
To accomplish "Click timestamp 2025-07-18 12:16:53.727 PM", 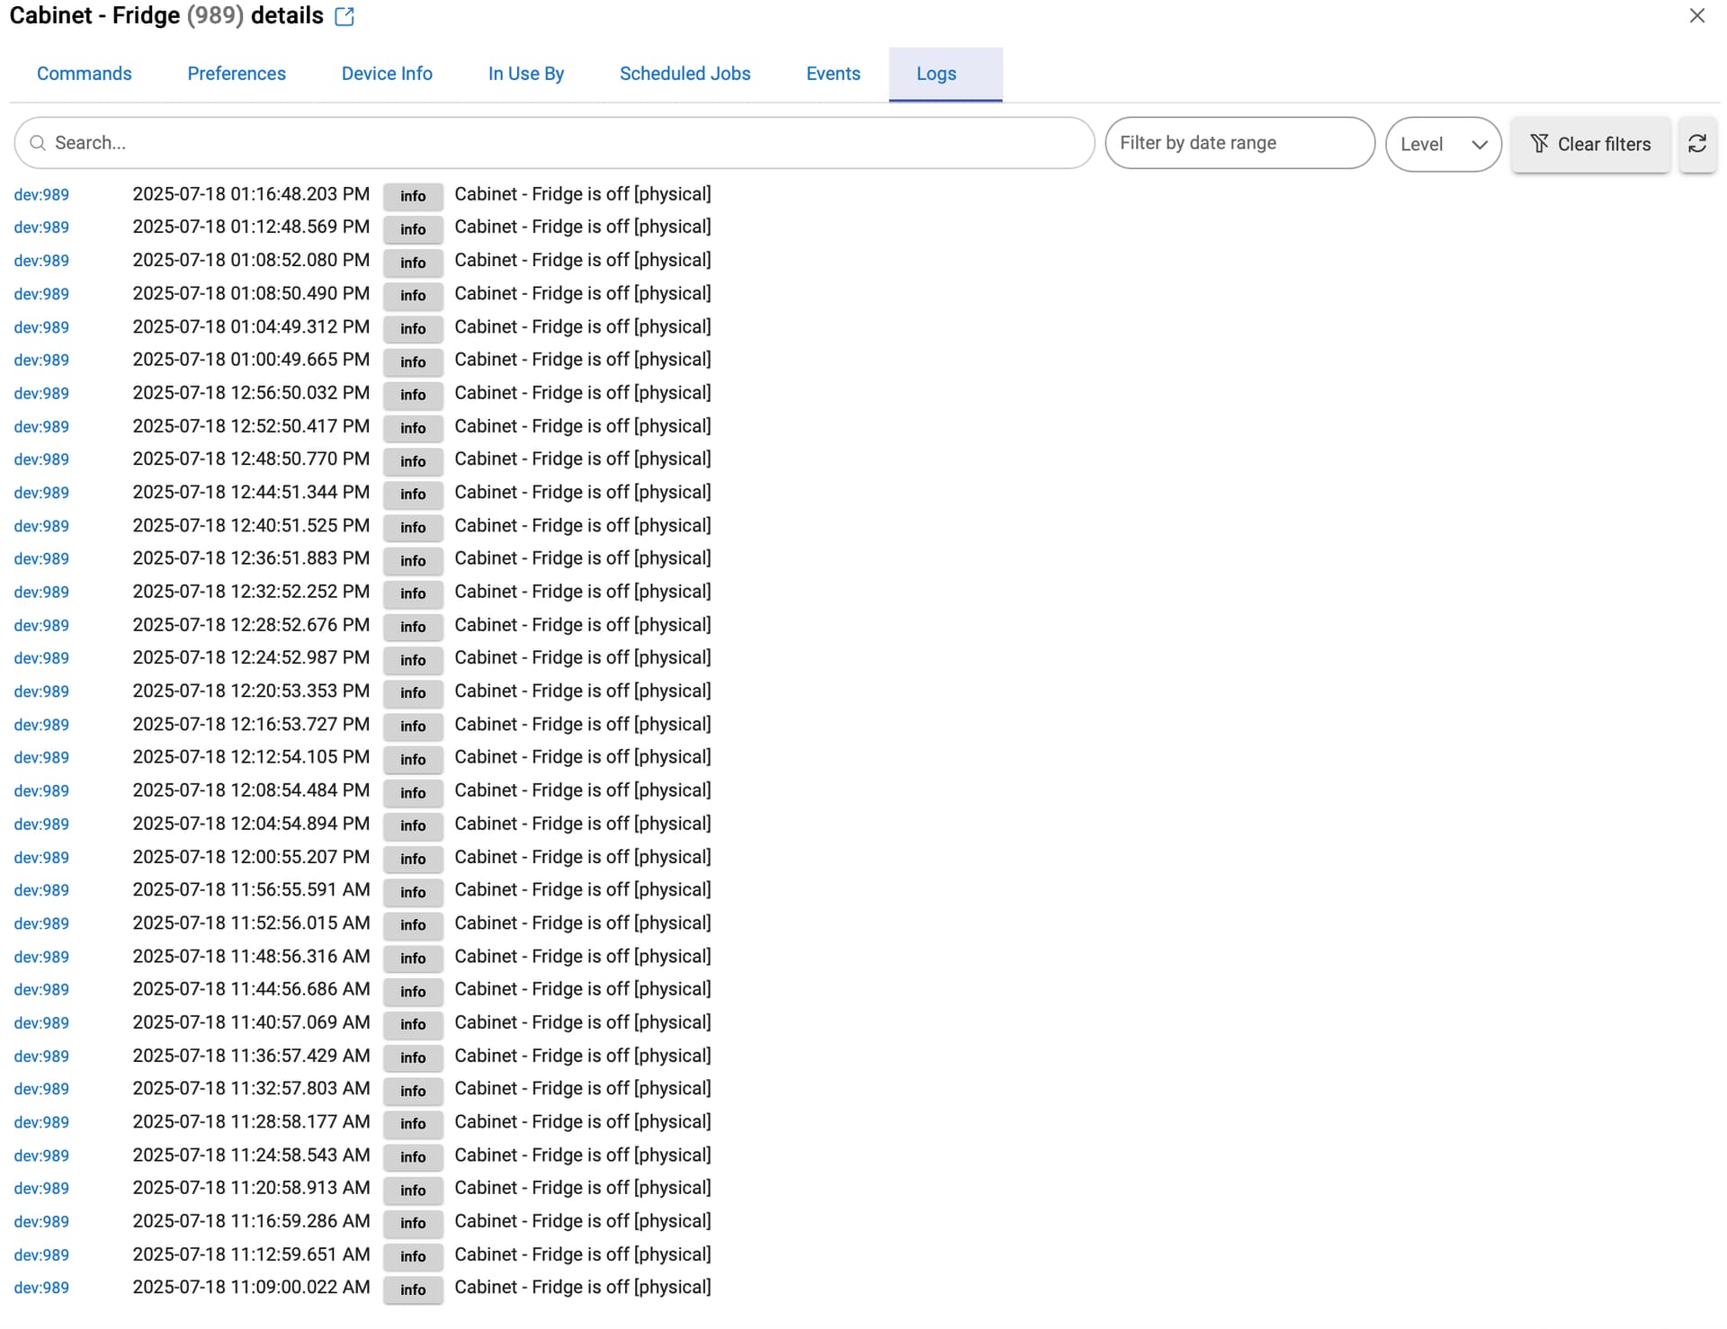I will point(251,724).
